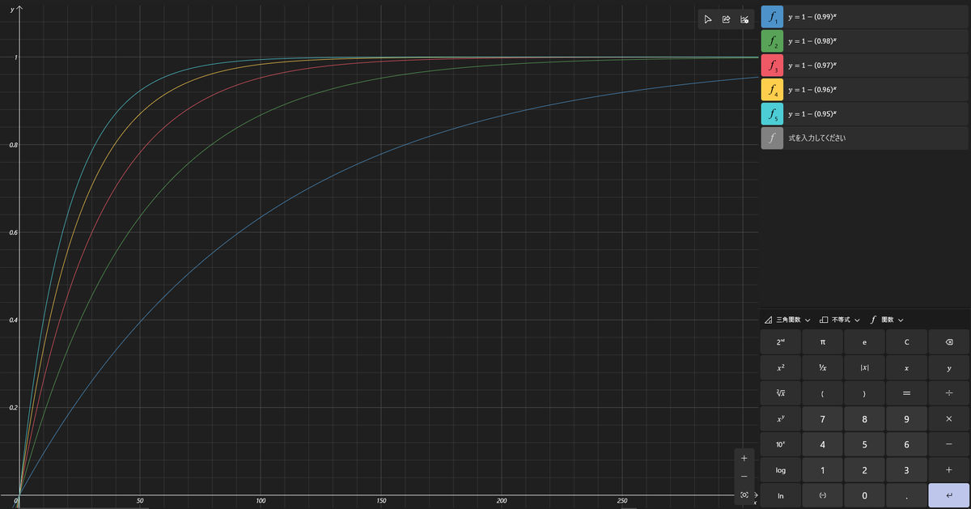971x509 pixels.
Task: Activate the trace pointer tool on graph
Action: (x=708, y=19)
